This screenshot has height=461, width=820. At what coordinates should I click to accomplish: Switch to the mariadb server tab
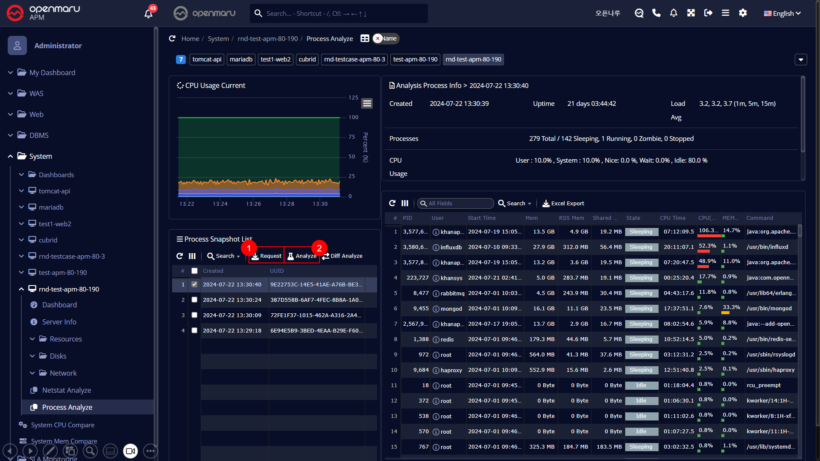[x=241, y=59]
